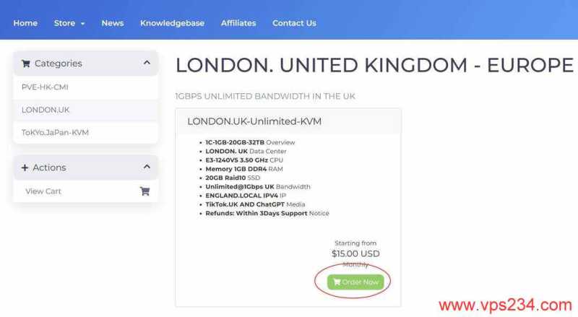578x317 pixels.
Task: Open the View Cart link
Action: [85, 191]
